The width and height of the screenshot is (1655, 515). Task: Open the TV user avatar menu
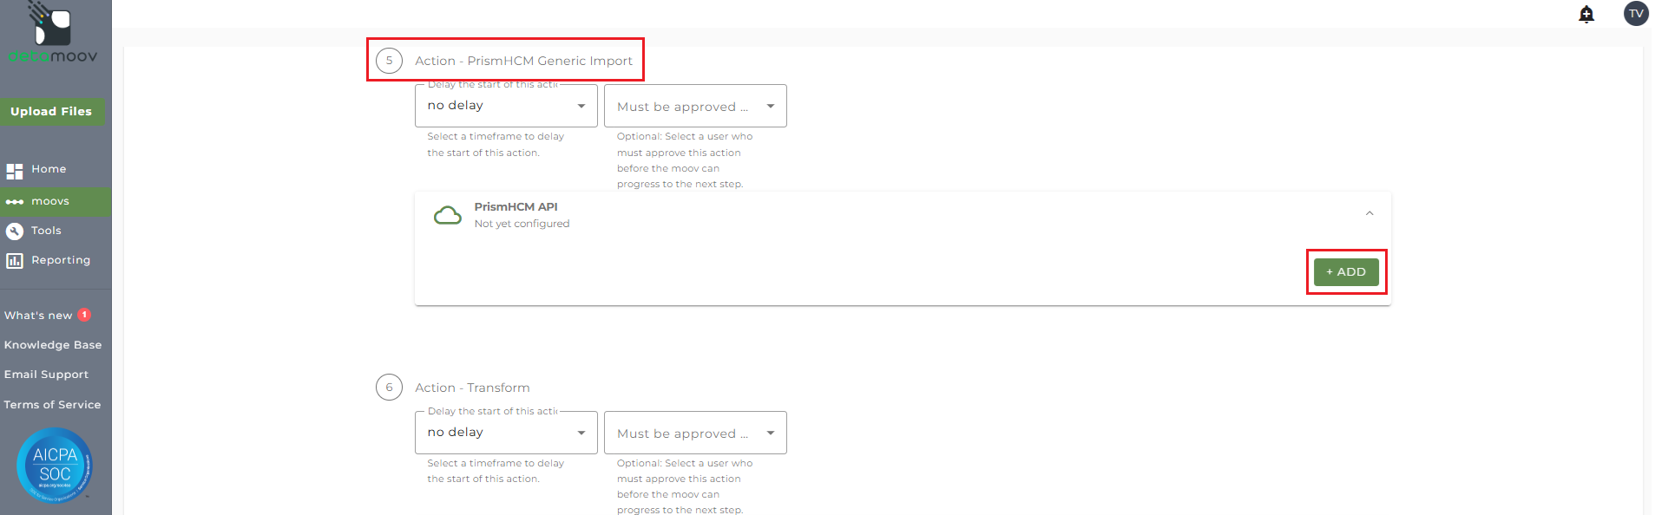point(1636,14)
